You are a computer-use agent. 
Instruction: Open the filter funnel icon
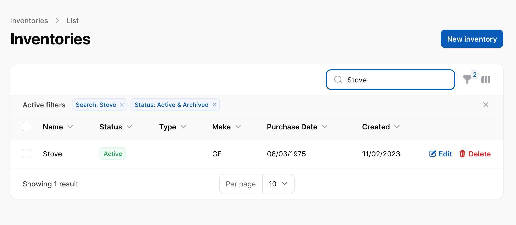click(x=467, y=80)
